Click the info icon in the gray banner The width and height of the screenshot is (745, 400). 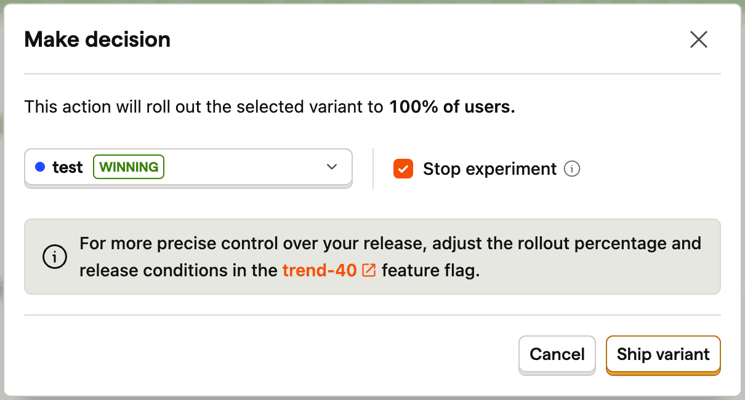pyautogui.click(x=54, y=257)
